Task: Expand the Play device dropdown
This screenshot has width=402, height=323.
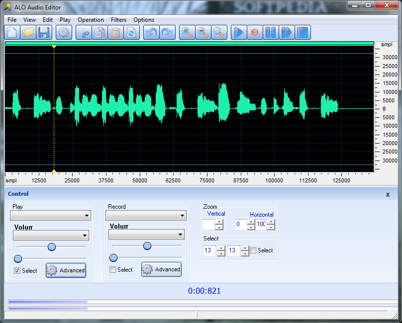Action: [x=87, y=216]
